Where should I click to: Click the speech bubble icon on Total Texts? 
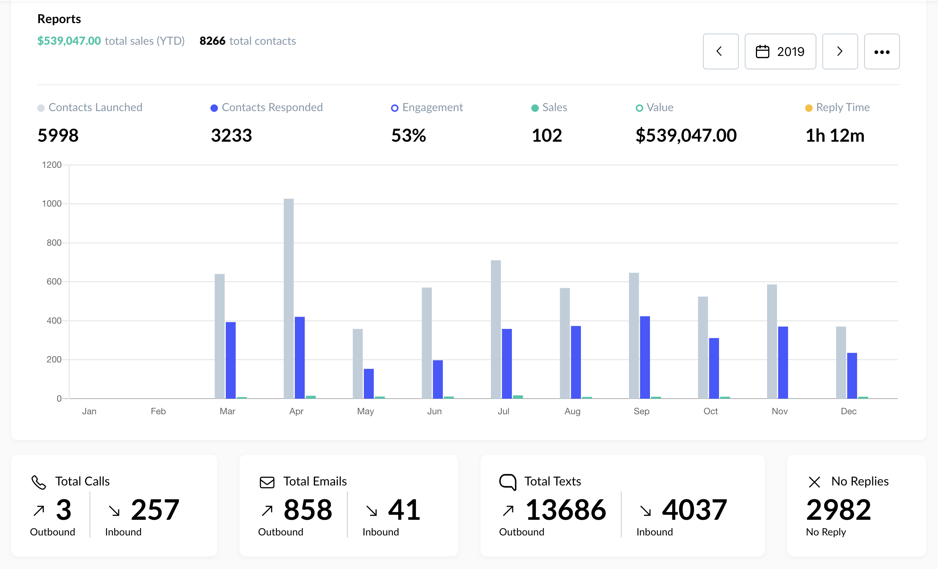coord(507,482)
